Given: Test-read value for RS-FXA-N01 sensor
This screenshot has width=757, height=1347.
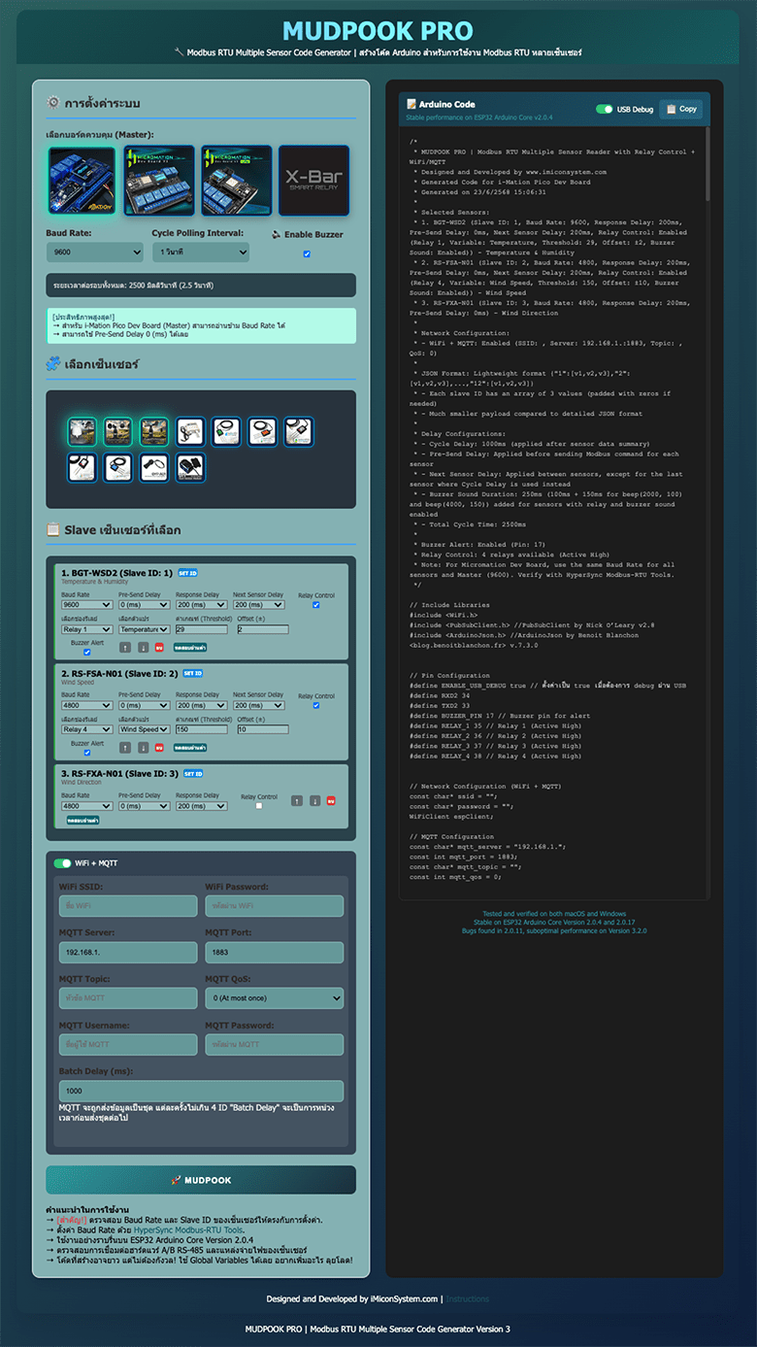Looking at the screenshot, I should pyautogui.click(x=83, y=820).
